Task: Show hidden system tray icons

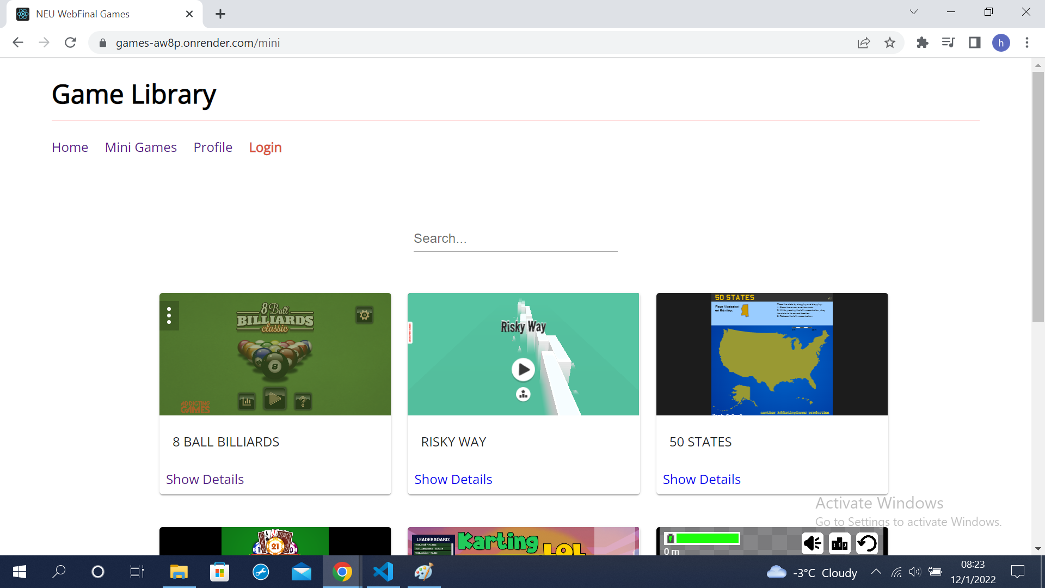Action: coord(876,572)
